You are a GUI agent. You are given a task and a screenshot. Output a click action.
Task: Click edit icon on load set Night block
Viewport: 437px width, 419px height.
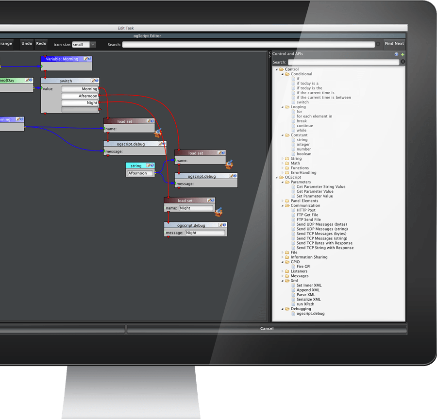209,201
